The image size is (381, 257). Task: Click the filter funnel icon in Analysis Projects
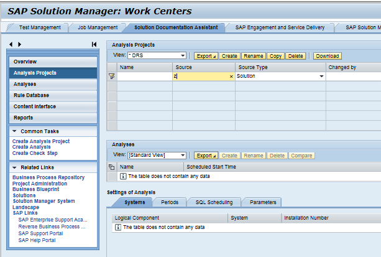112,77
